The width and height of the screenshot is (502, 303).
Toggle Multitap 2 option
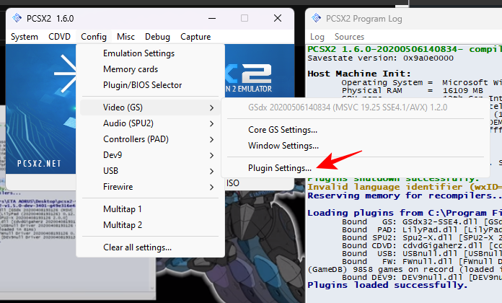[x=123, y=225]
